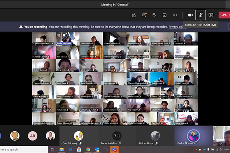The height and width of the screenshot is (153, 230).
Task: Select Demir Doğançay's video tile
Action: tap(115, 52)
